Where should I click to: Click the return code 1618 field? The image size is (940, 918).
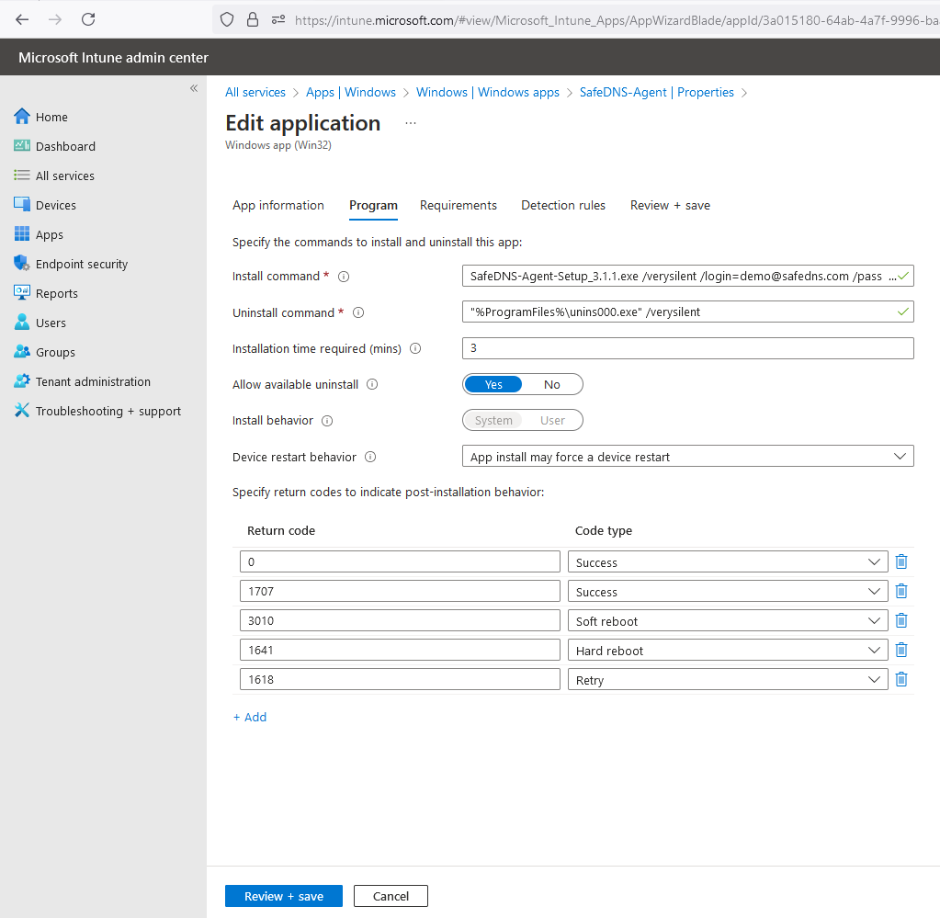[x=400, y=679]
